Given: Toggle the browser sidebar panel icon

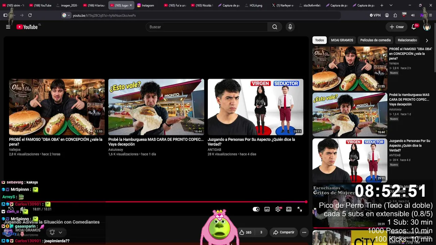Looking at the screenshot, I should (x=5, y=15).
